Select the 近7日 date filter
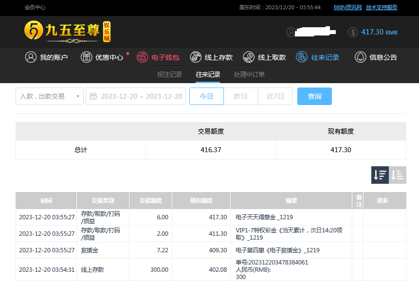 (275, 96)
